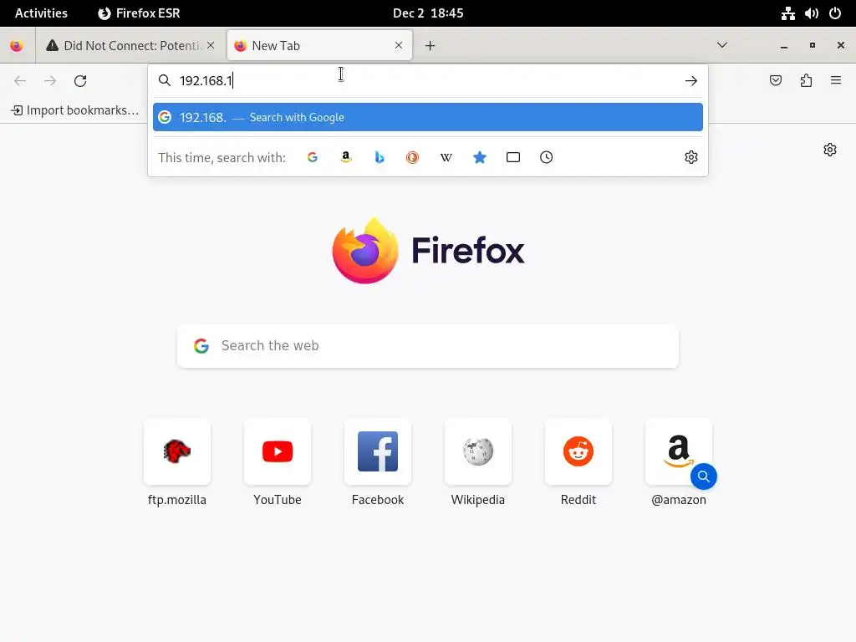Search this time with Wikipedia icon
Image resolution: width=856 pixels, height=642 pixels.
tap(446, 157)
